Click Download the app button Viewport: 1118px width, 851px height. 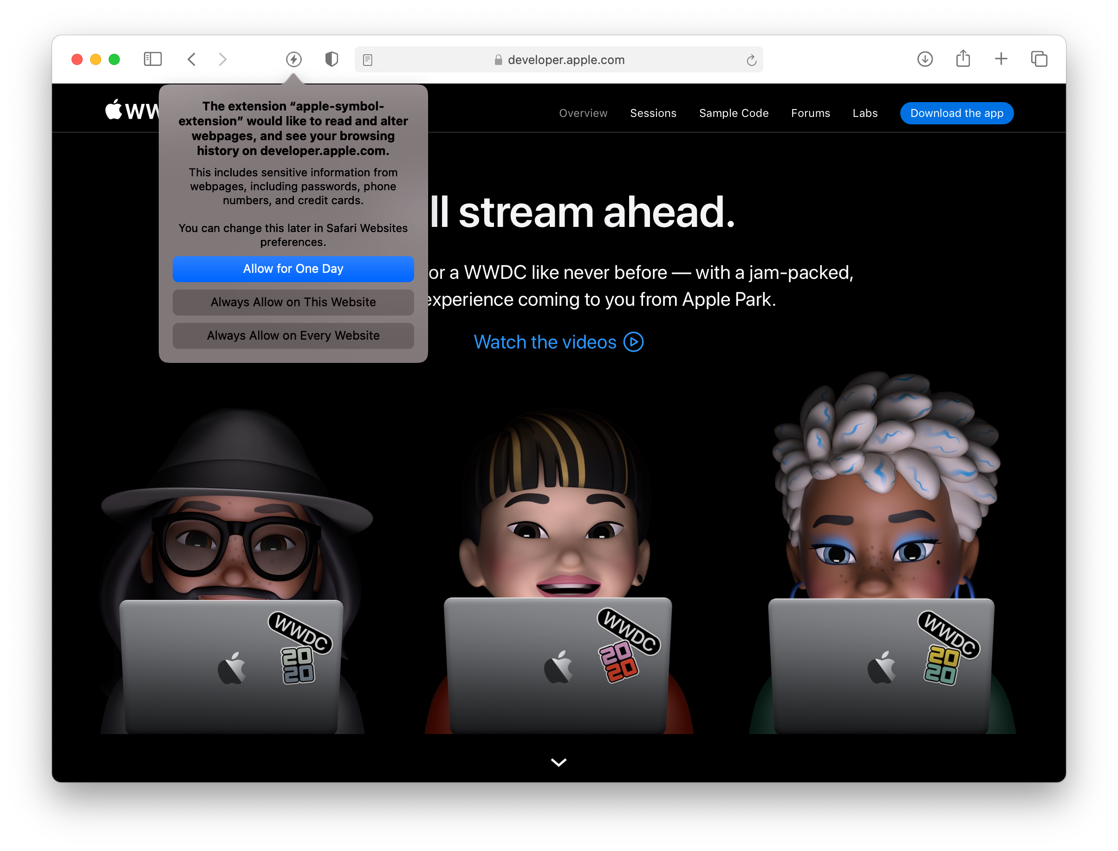click(x=956, y=113)
